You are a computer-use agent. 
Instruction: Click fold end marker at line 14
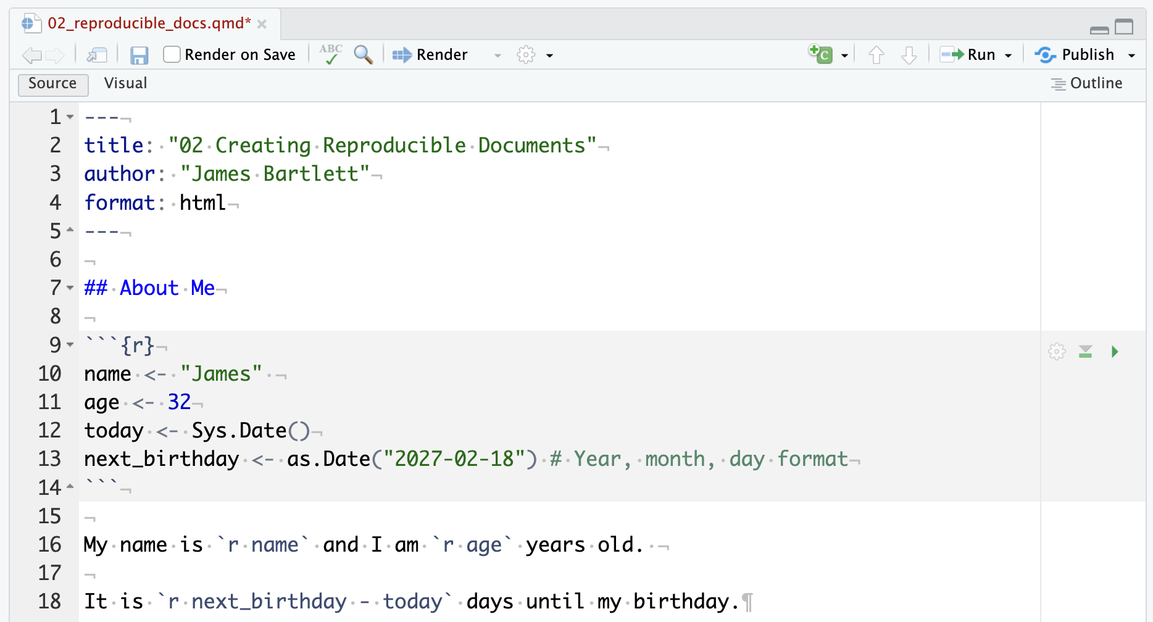pos(70,487)
